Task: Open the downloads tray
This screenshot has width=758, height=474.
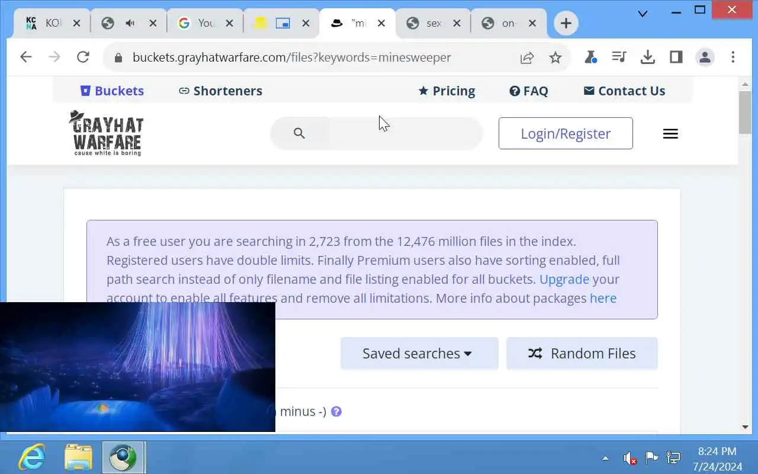Action: coord(648,57)
